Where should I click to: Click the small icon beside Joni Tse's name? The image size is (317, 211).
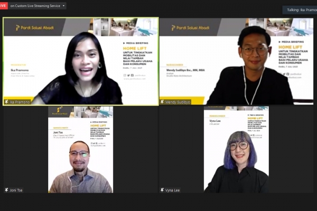(6, 190)
